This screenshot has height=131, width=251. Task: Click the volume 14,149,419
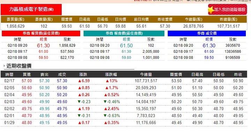146,95
